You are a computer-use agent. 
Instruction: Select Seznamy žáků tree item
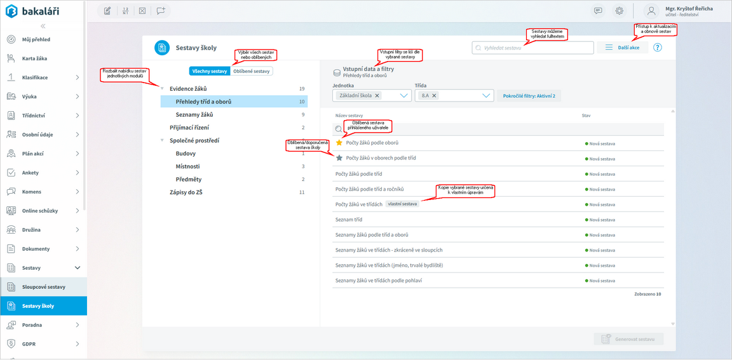194,115
